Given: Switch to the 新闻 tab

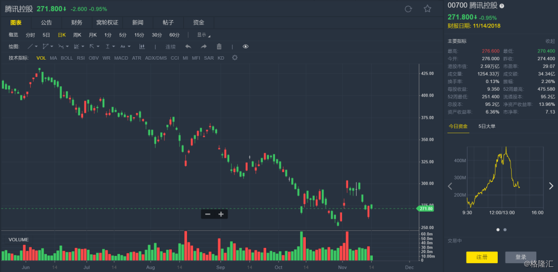Looking at the screenshot, I should point(138,22).
